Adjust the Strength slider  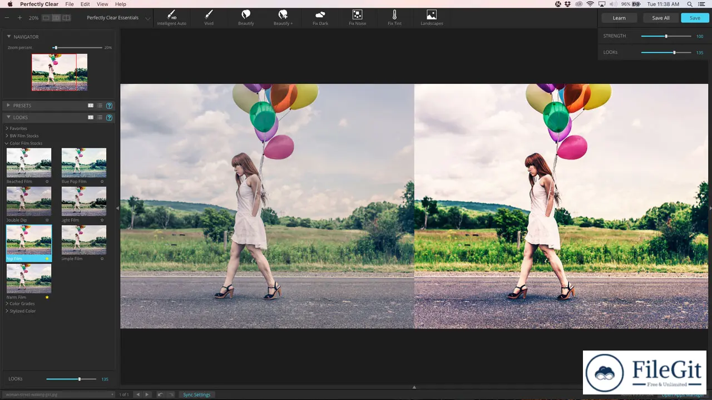click(x=666, y=36)
